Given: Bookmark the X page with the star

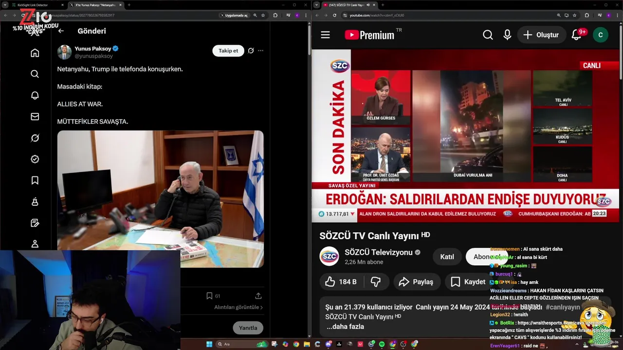Looking at the screenshot, I should click(263, 15).
